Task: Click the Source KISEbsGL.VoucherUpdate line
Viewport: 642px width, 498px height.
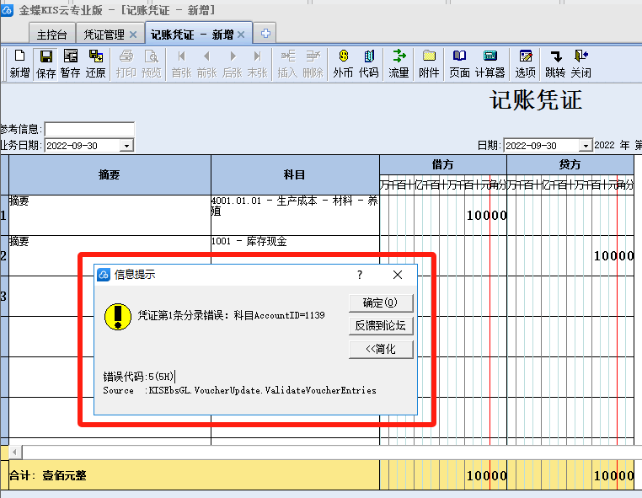Action: click(x=239, y=391)
